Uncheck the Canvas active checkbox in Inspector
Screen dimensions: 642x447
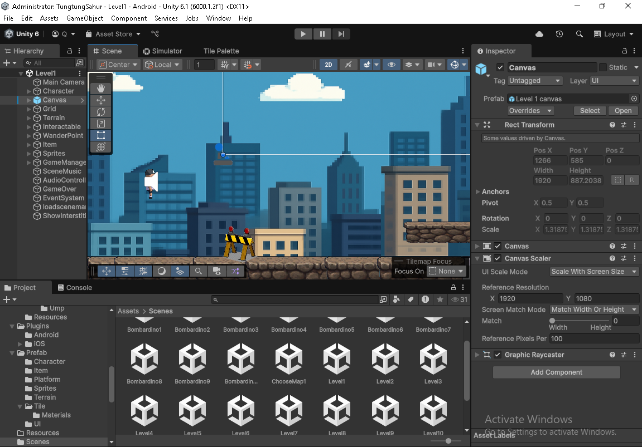click(500, 67)
